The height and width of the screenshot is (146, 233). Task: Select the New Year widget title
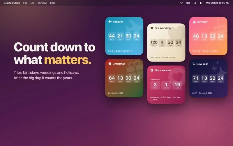pyautogui.click(x=202, y=64)
